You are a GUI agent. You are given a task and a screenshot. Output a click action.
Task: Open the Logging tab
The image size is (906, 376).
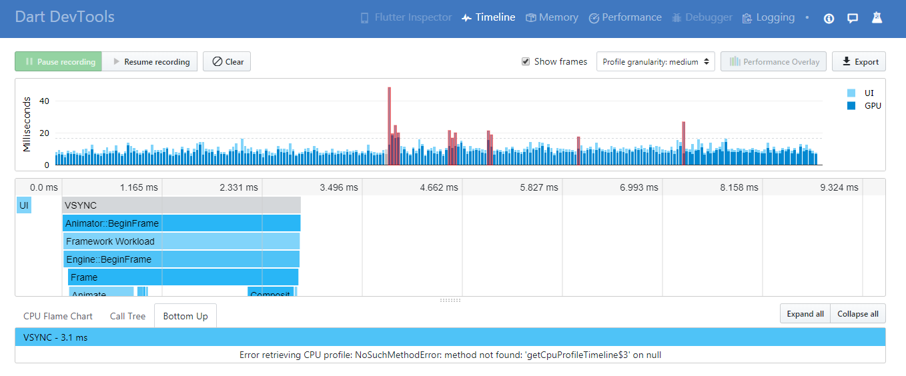[x=769, y=18]
